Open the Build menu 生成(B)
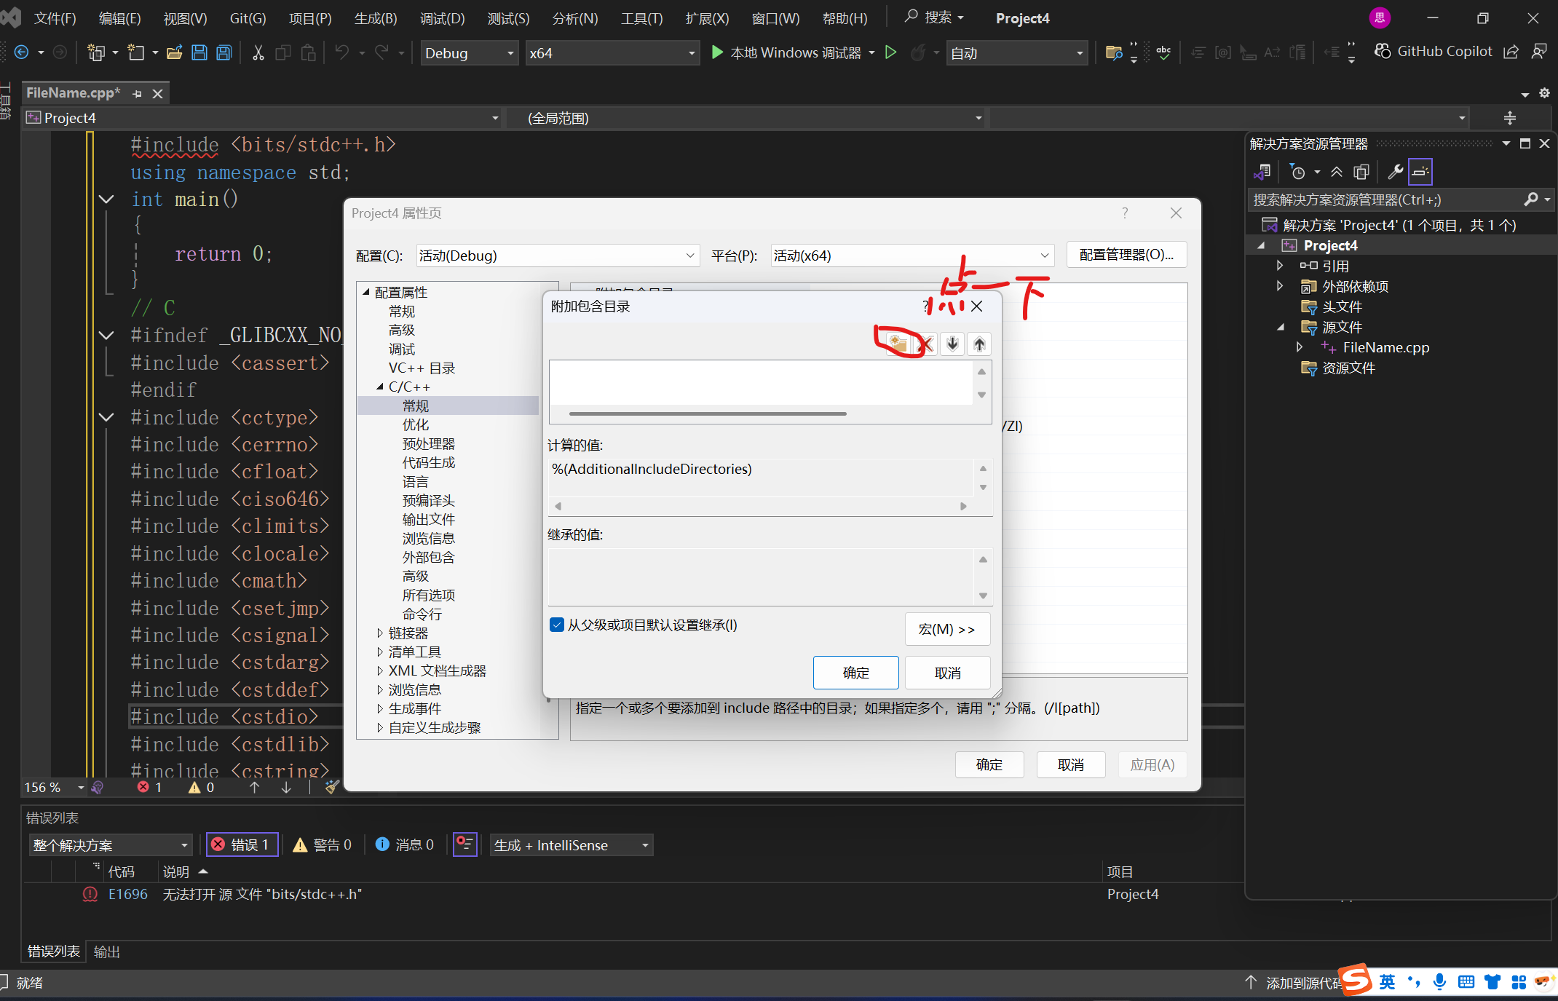Viewport: 1558px width, 1001px height. tap(375, 18)
